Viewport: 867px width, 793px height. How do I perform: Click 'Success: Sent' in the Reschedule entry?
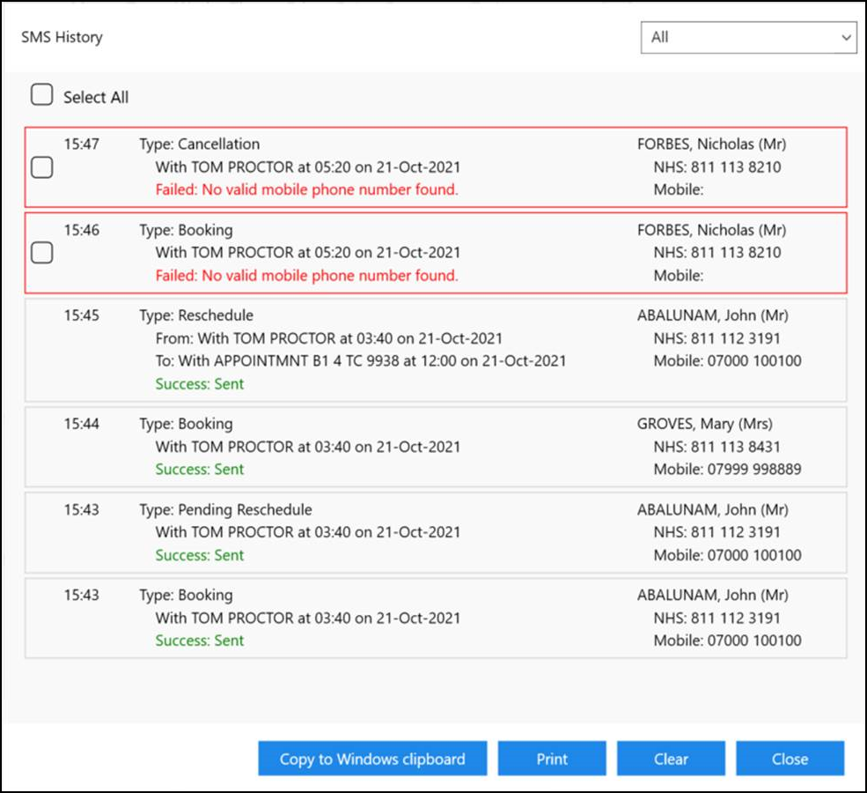200,384
